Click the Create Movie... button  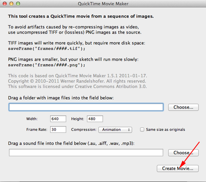coord(178,168)
